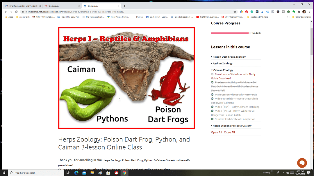This screenshot has width=314, height=176.
Task: Expand the Python Zoology lesson section
Action: (x=222, y=63)
